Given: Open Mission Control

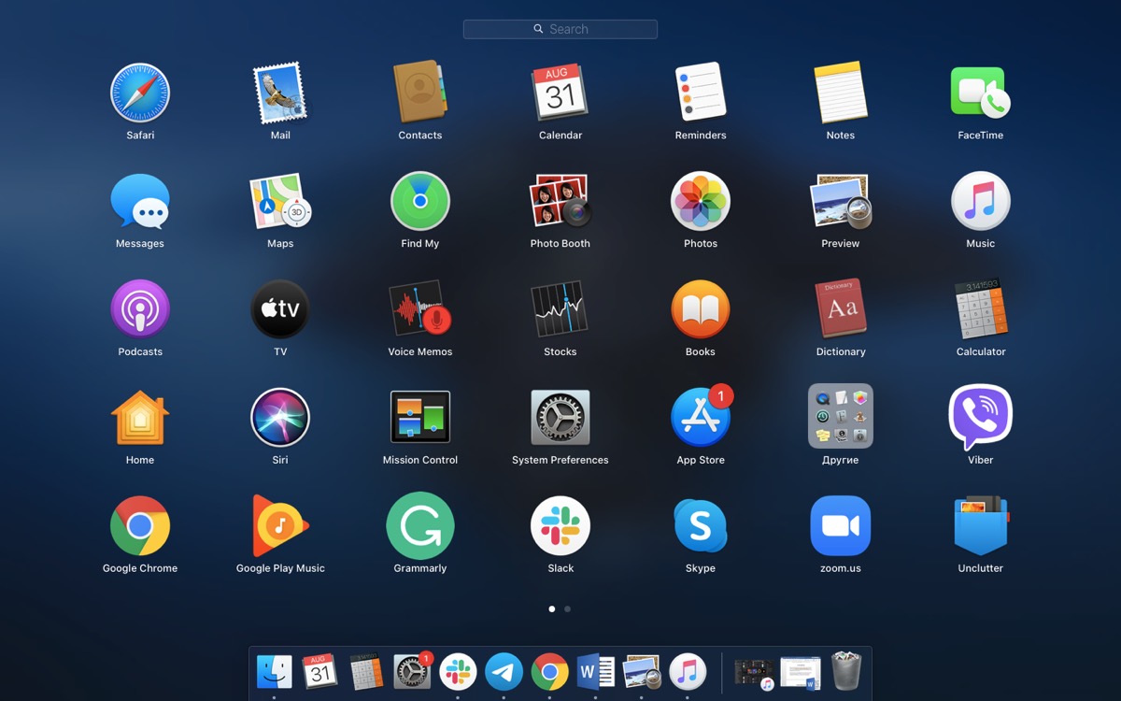Looking at the screenshot, I should (x=420, y=418).
